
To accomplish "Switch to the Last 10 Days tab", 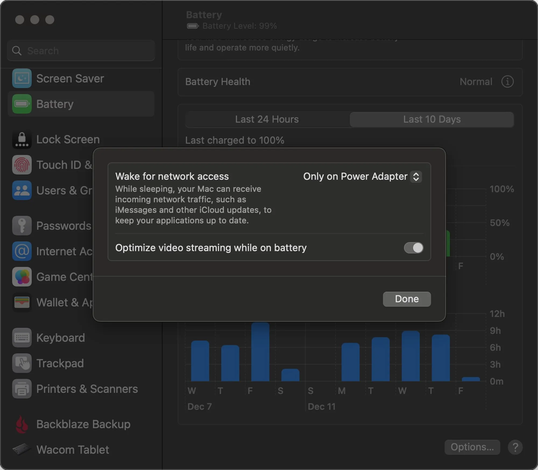I will point(431,119).
